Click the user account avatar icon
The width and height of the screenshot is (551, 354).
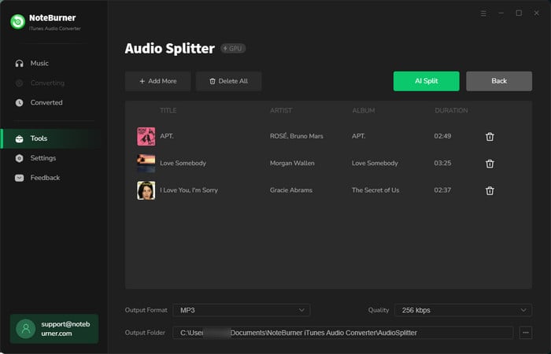(x=26, y=329)
